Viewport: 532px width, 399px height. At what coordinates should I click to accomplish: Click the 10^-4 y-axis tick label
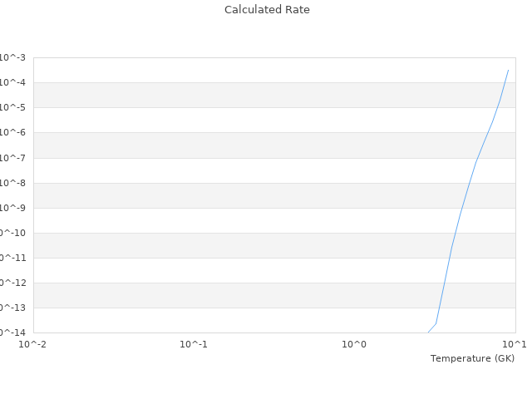12,82
